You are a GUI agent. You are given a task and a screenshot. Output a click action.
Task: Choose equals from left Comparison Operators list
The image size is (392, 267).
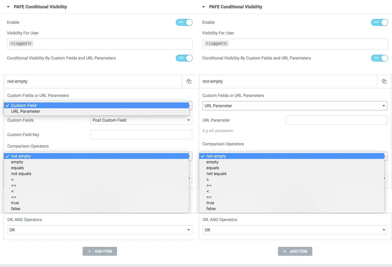17,168
